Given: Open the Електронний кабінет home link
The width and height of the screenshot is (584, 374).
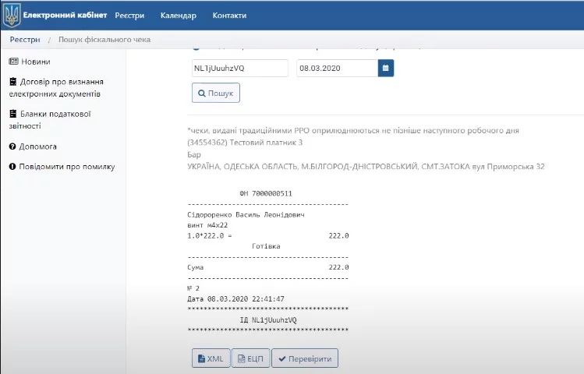Looking at the screenshot, I should pyautogui.click(x=65, y=16).
